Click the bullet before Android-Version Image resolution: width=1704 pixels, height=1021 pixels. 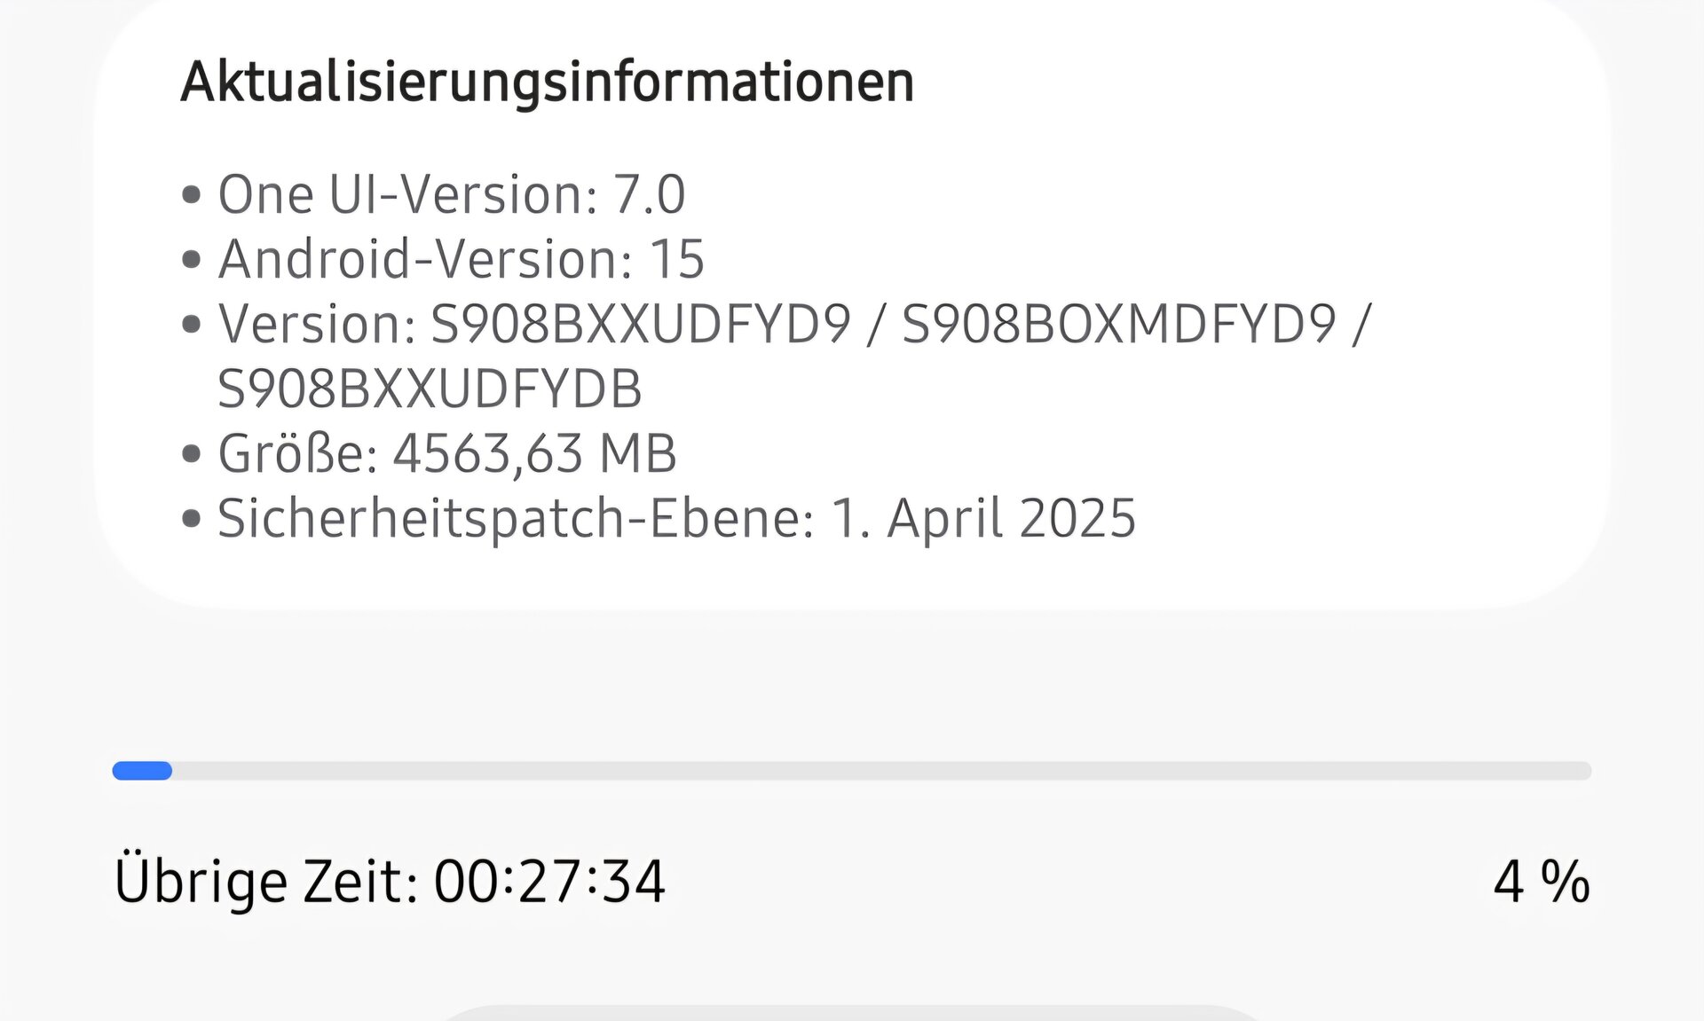coord(191,259)
